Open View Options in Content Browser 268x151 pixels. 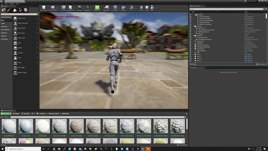click(182, 145)
